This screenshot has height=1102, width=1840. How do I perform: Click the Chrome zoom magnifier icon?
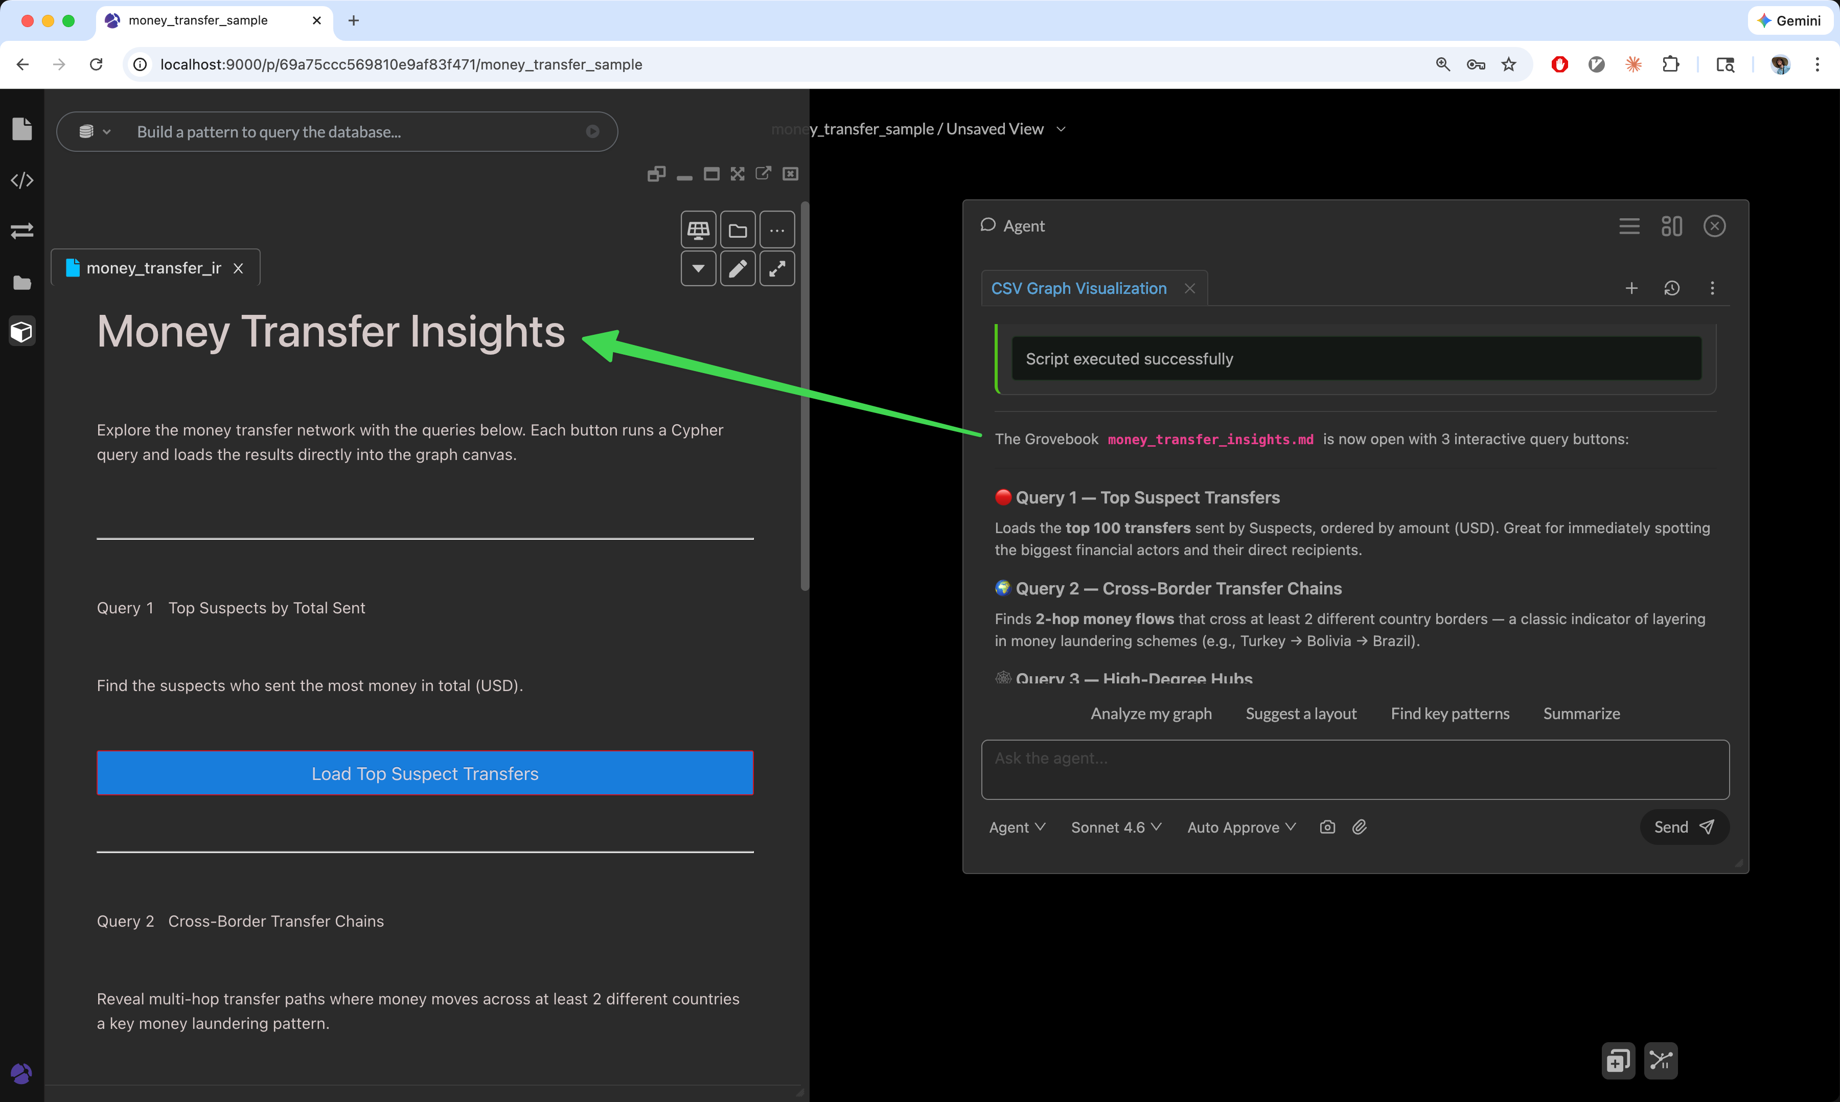click(1442, 64)
